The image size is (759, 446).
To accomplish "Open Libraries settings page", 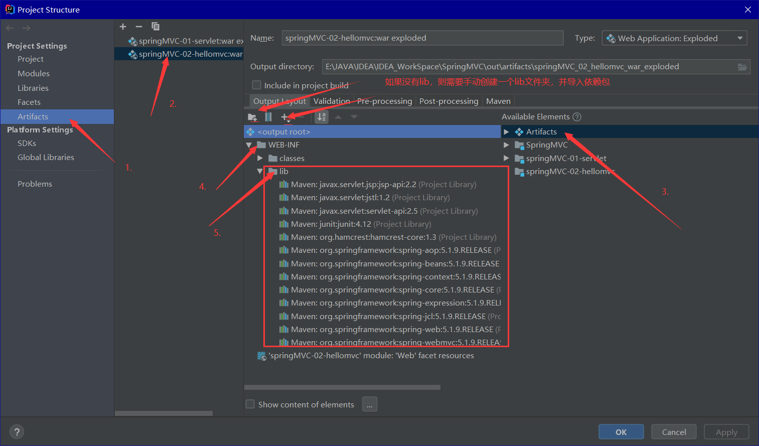I will click(33, 88).
